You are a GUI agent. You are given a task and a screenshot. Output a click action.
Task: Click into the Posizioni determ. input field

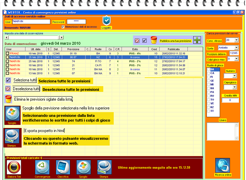(x=233, y=53)
